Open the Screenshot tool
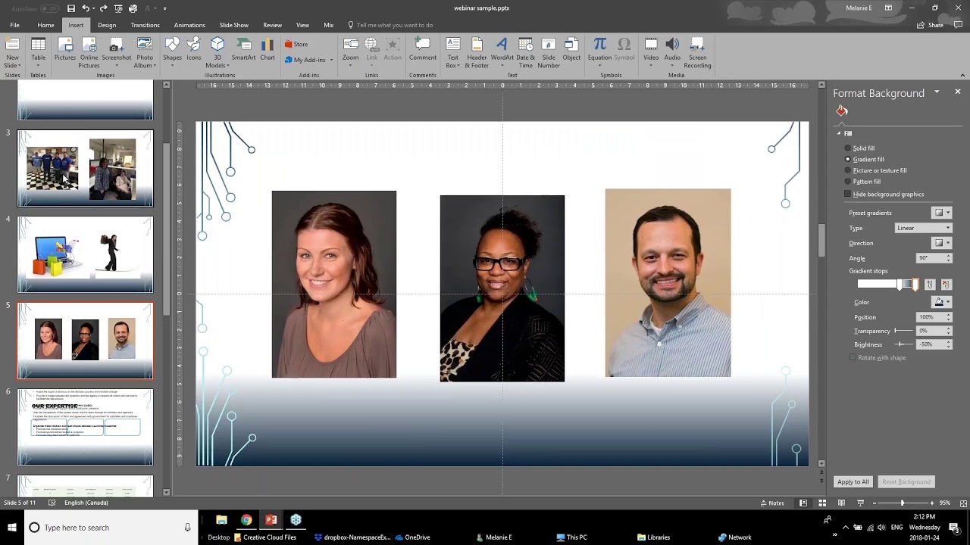 117,52
